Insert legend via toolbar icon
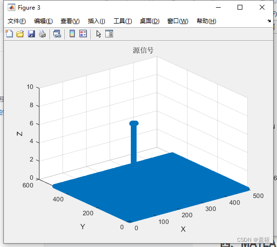This screenshot has width=277, height=247. click(x=83, y=34)
